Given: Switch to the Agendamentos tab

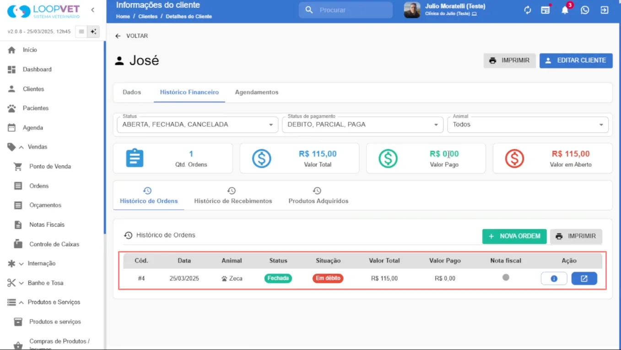Looking at the screenshot, I should [x=257, y=93].
